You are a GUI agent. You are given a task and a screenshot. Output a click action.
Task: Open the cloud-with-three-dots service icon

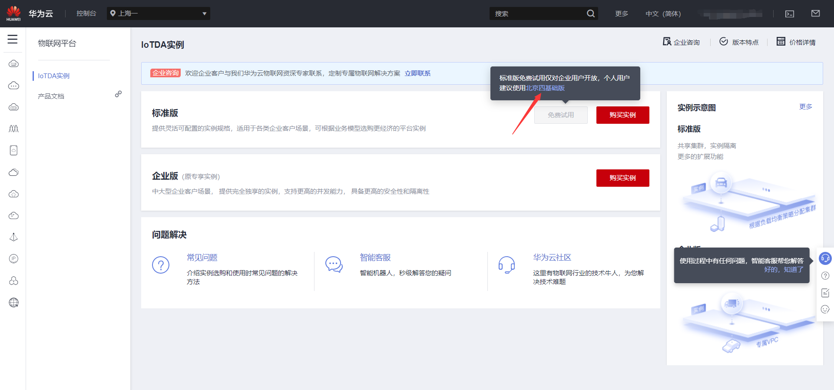point(13,86)
